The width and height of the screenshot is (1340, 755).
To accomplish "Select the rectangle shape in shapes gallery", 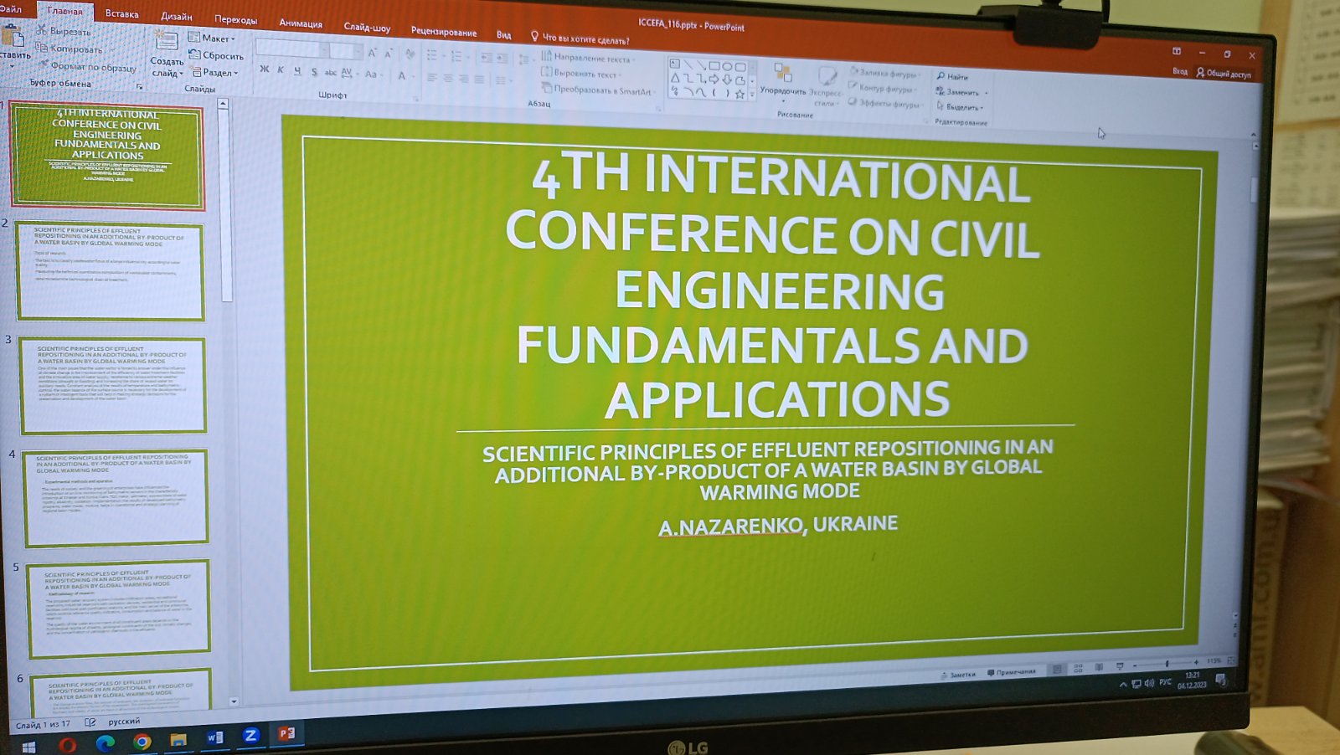I will tap(714, 65).
